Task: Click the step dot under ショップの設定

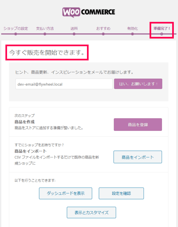Action: pos(16,34)
